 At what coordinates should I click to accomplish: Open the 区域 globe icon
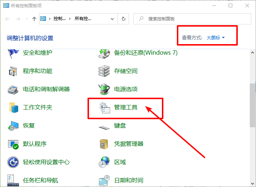coord(104,162)
